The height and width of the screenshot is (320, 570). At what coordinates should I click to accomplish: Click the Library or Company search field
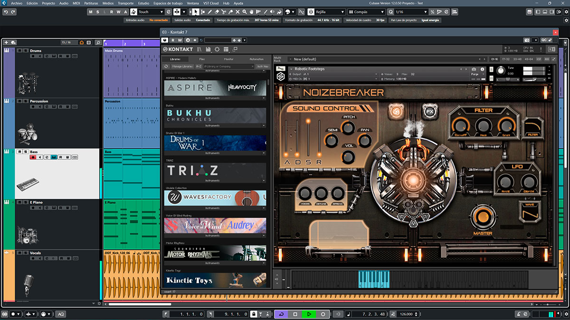click(x=229, y=66)
